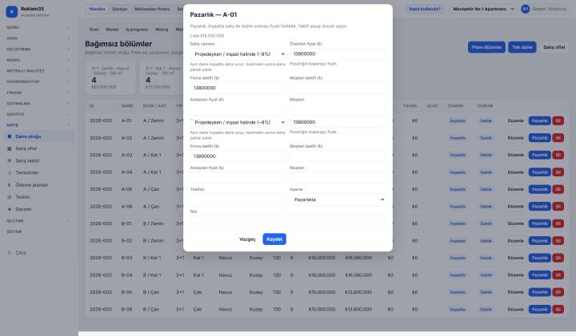Switch to the Şantiye top tab
The image size is (576, 336).
click(x=120, y=9)
